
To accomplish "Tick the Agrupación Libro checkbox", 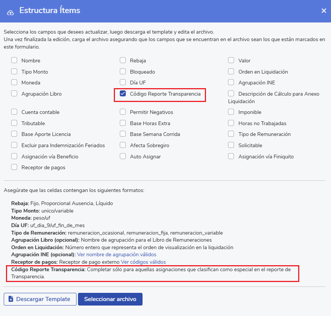I will click(14, 94).
